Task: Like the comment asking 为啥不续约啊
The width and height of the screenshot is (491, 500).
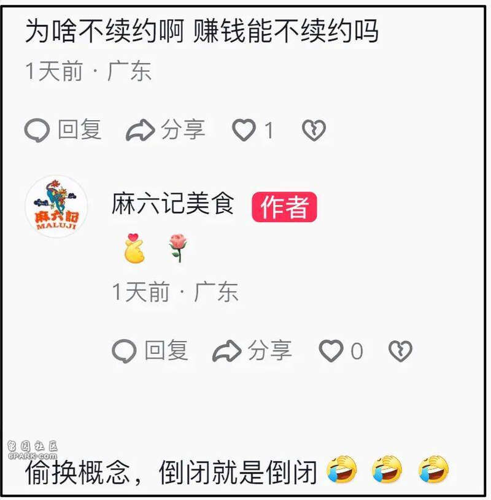Action: pyautogui.click(x=244, y=130)
